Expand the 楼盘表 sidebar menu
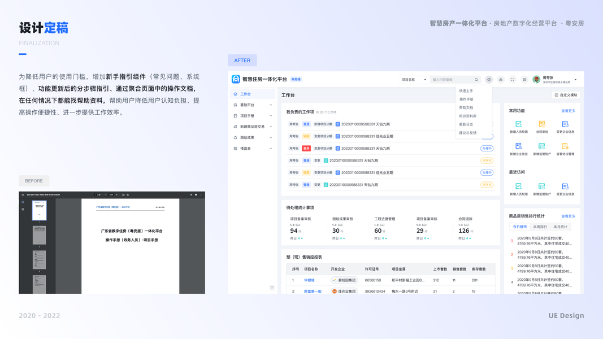 tap(253, 149)
